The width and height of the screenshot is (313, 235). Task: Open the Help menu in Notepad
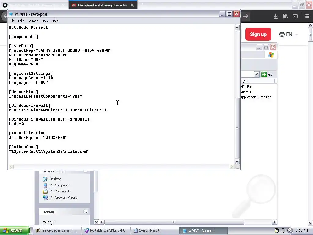pos(55,21)
